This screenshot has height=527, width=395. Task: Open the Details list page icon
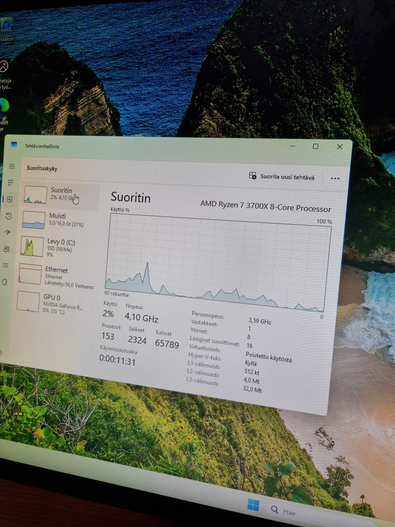[5, 265]
